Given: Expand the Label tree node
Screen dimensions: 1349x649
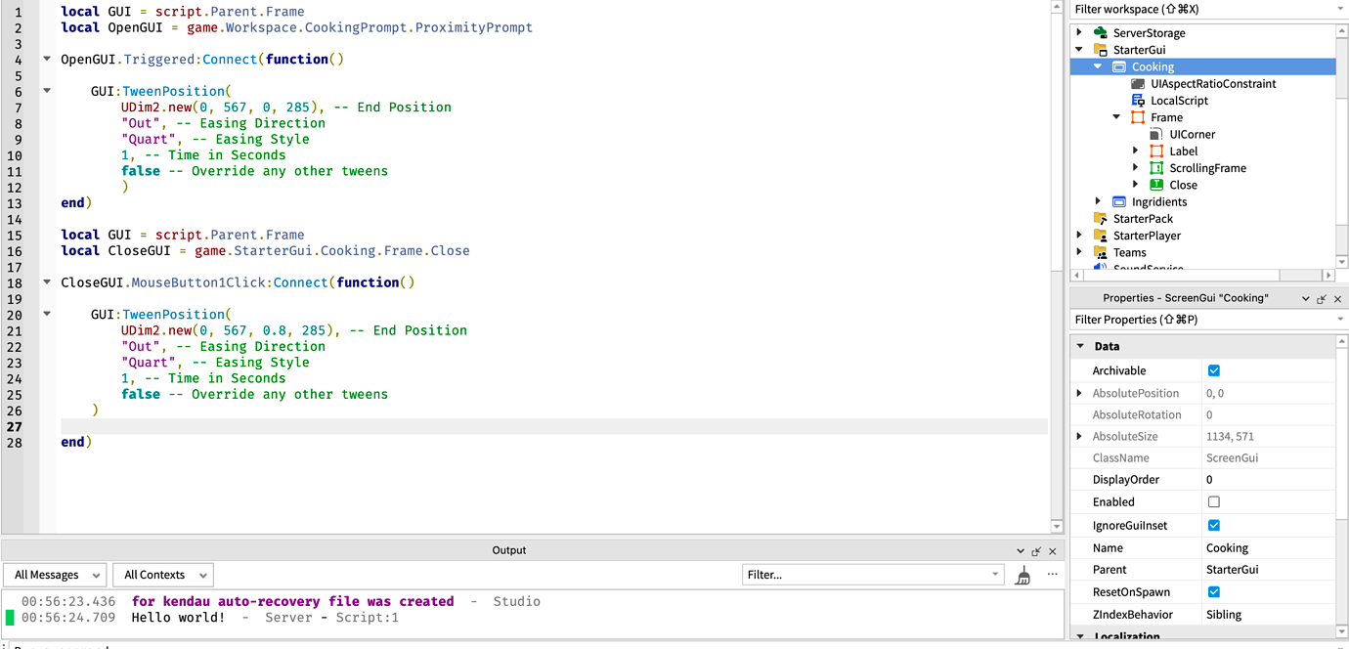Looking at the screenshot, I should tap(1136, 151).
